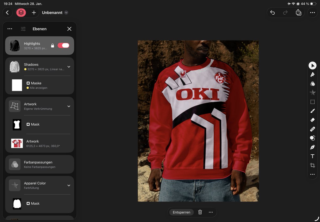This screenshot has height=222, width=320.
Task: Open the Unbenannt document name dropdown
Action: (x=66, y=13)
